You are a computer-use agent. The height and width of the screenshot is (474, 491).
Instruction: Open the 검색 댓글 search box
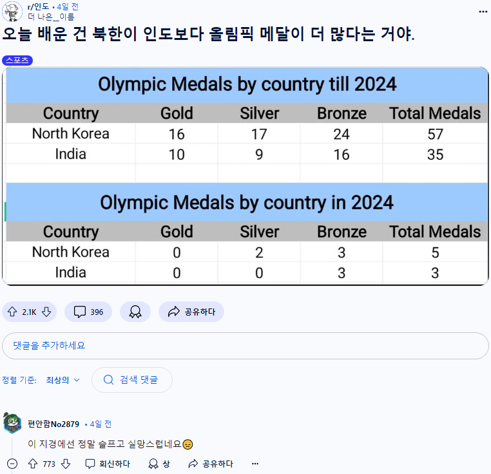(x=132, y=380)
